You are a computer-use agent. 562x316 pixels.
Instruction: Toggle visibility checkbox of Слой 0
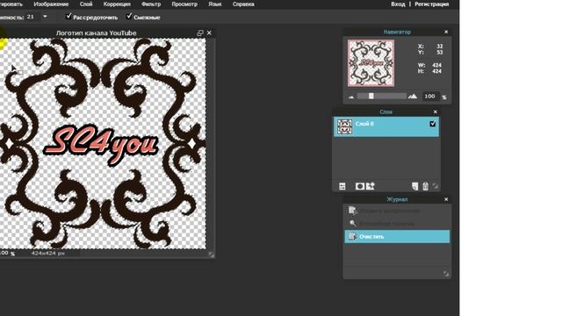point(433,124)
